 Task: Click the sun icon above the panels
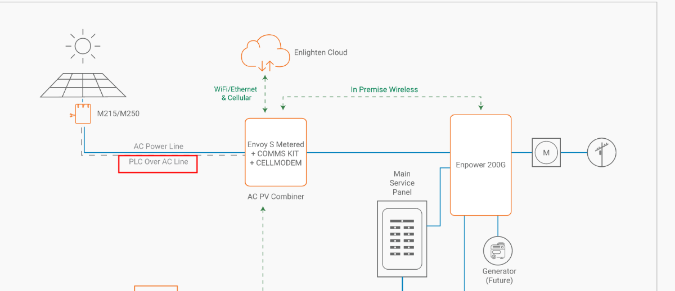(83, 46)
